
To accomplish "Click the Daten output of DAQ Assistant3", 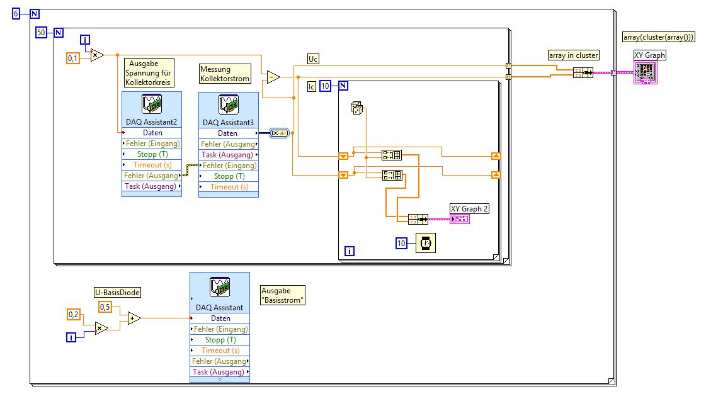I will tap(228, 133).
